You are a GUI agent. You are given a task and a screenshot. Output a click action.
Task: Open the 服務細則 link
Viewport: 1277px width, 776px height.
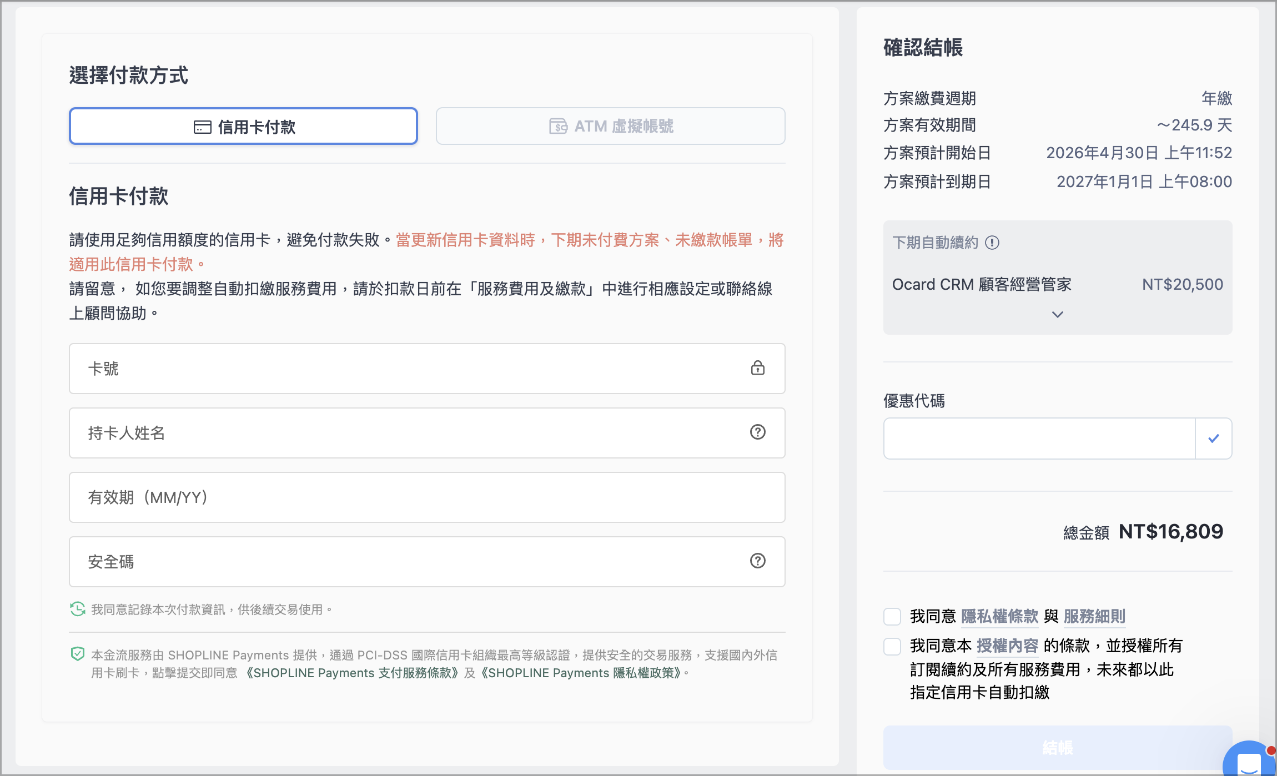[1094, 616]
